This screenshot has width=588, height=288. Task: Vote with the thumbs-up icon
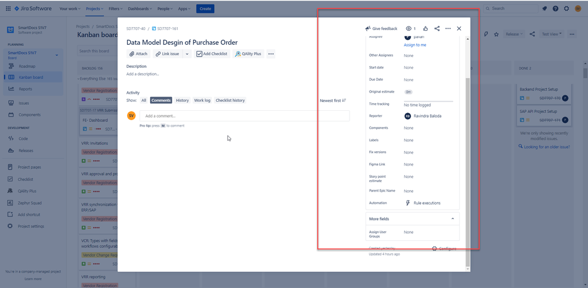(x=426, y=28)
